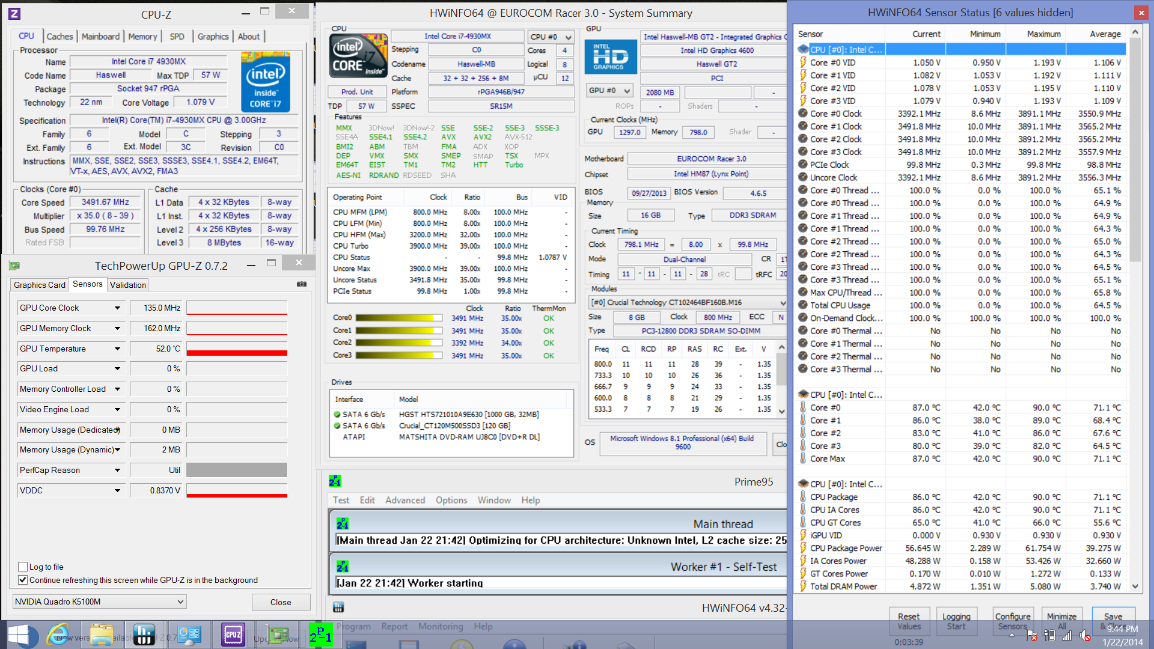1154x649 pixels.
Task: Click the thermometer icon next to CPU Package
Action: [802, 497]
